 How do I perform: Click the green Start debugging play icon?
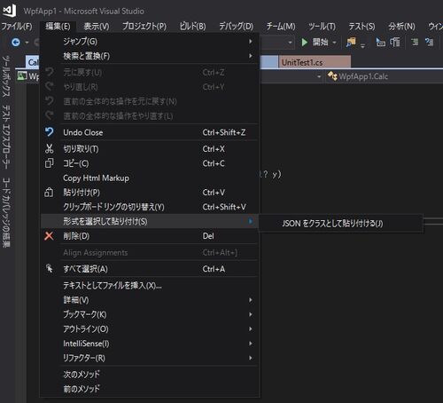(x=304, y=43)
